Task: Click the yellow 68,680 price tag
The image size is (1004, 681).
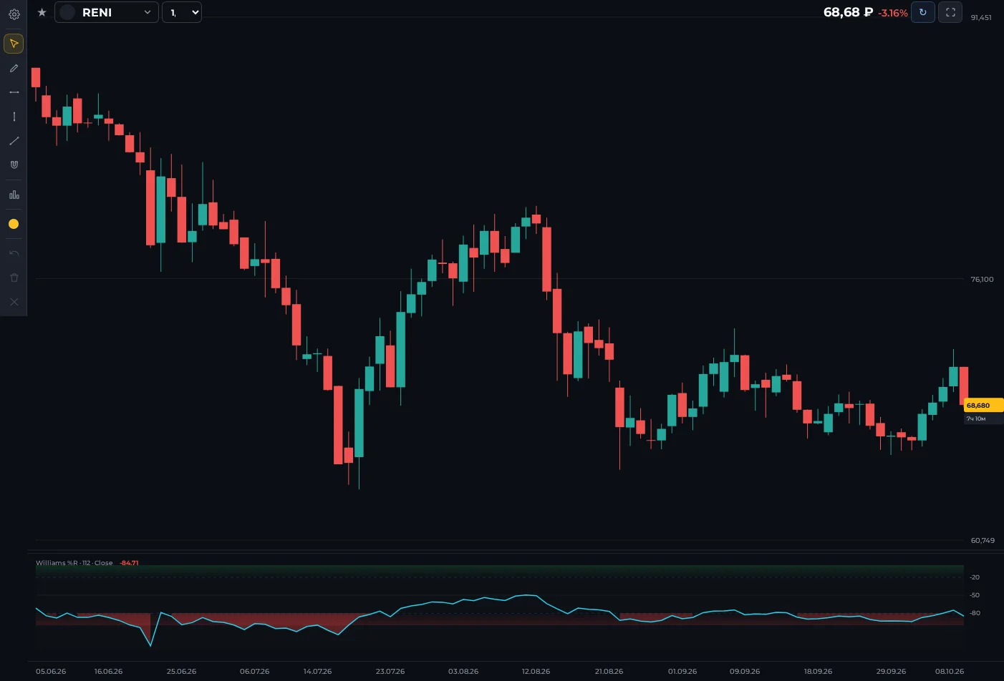Action: coord(983,405)
